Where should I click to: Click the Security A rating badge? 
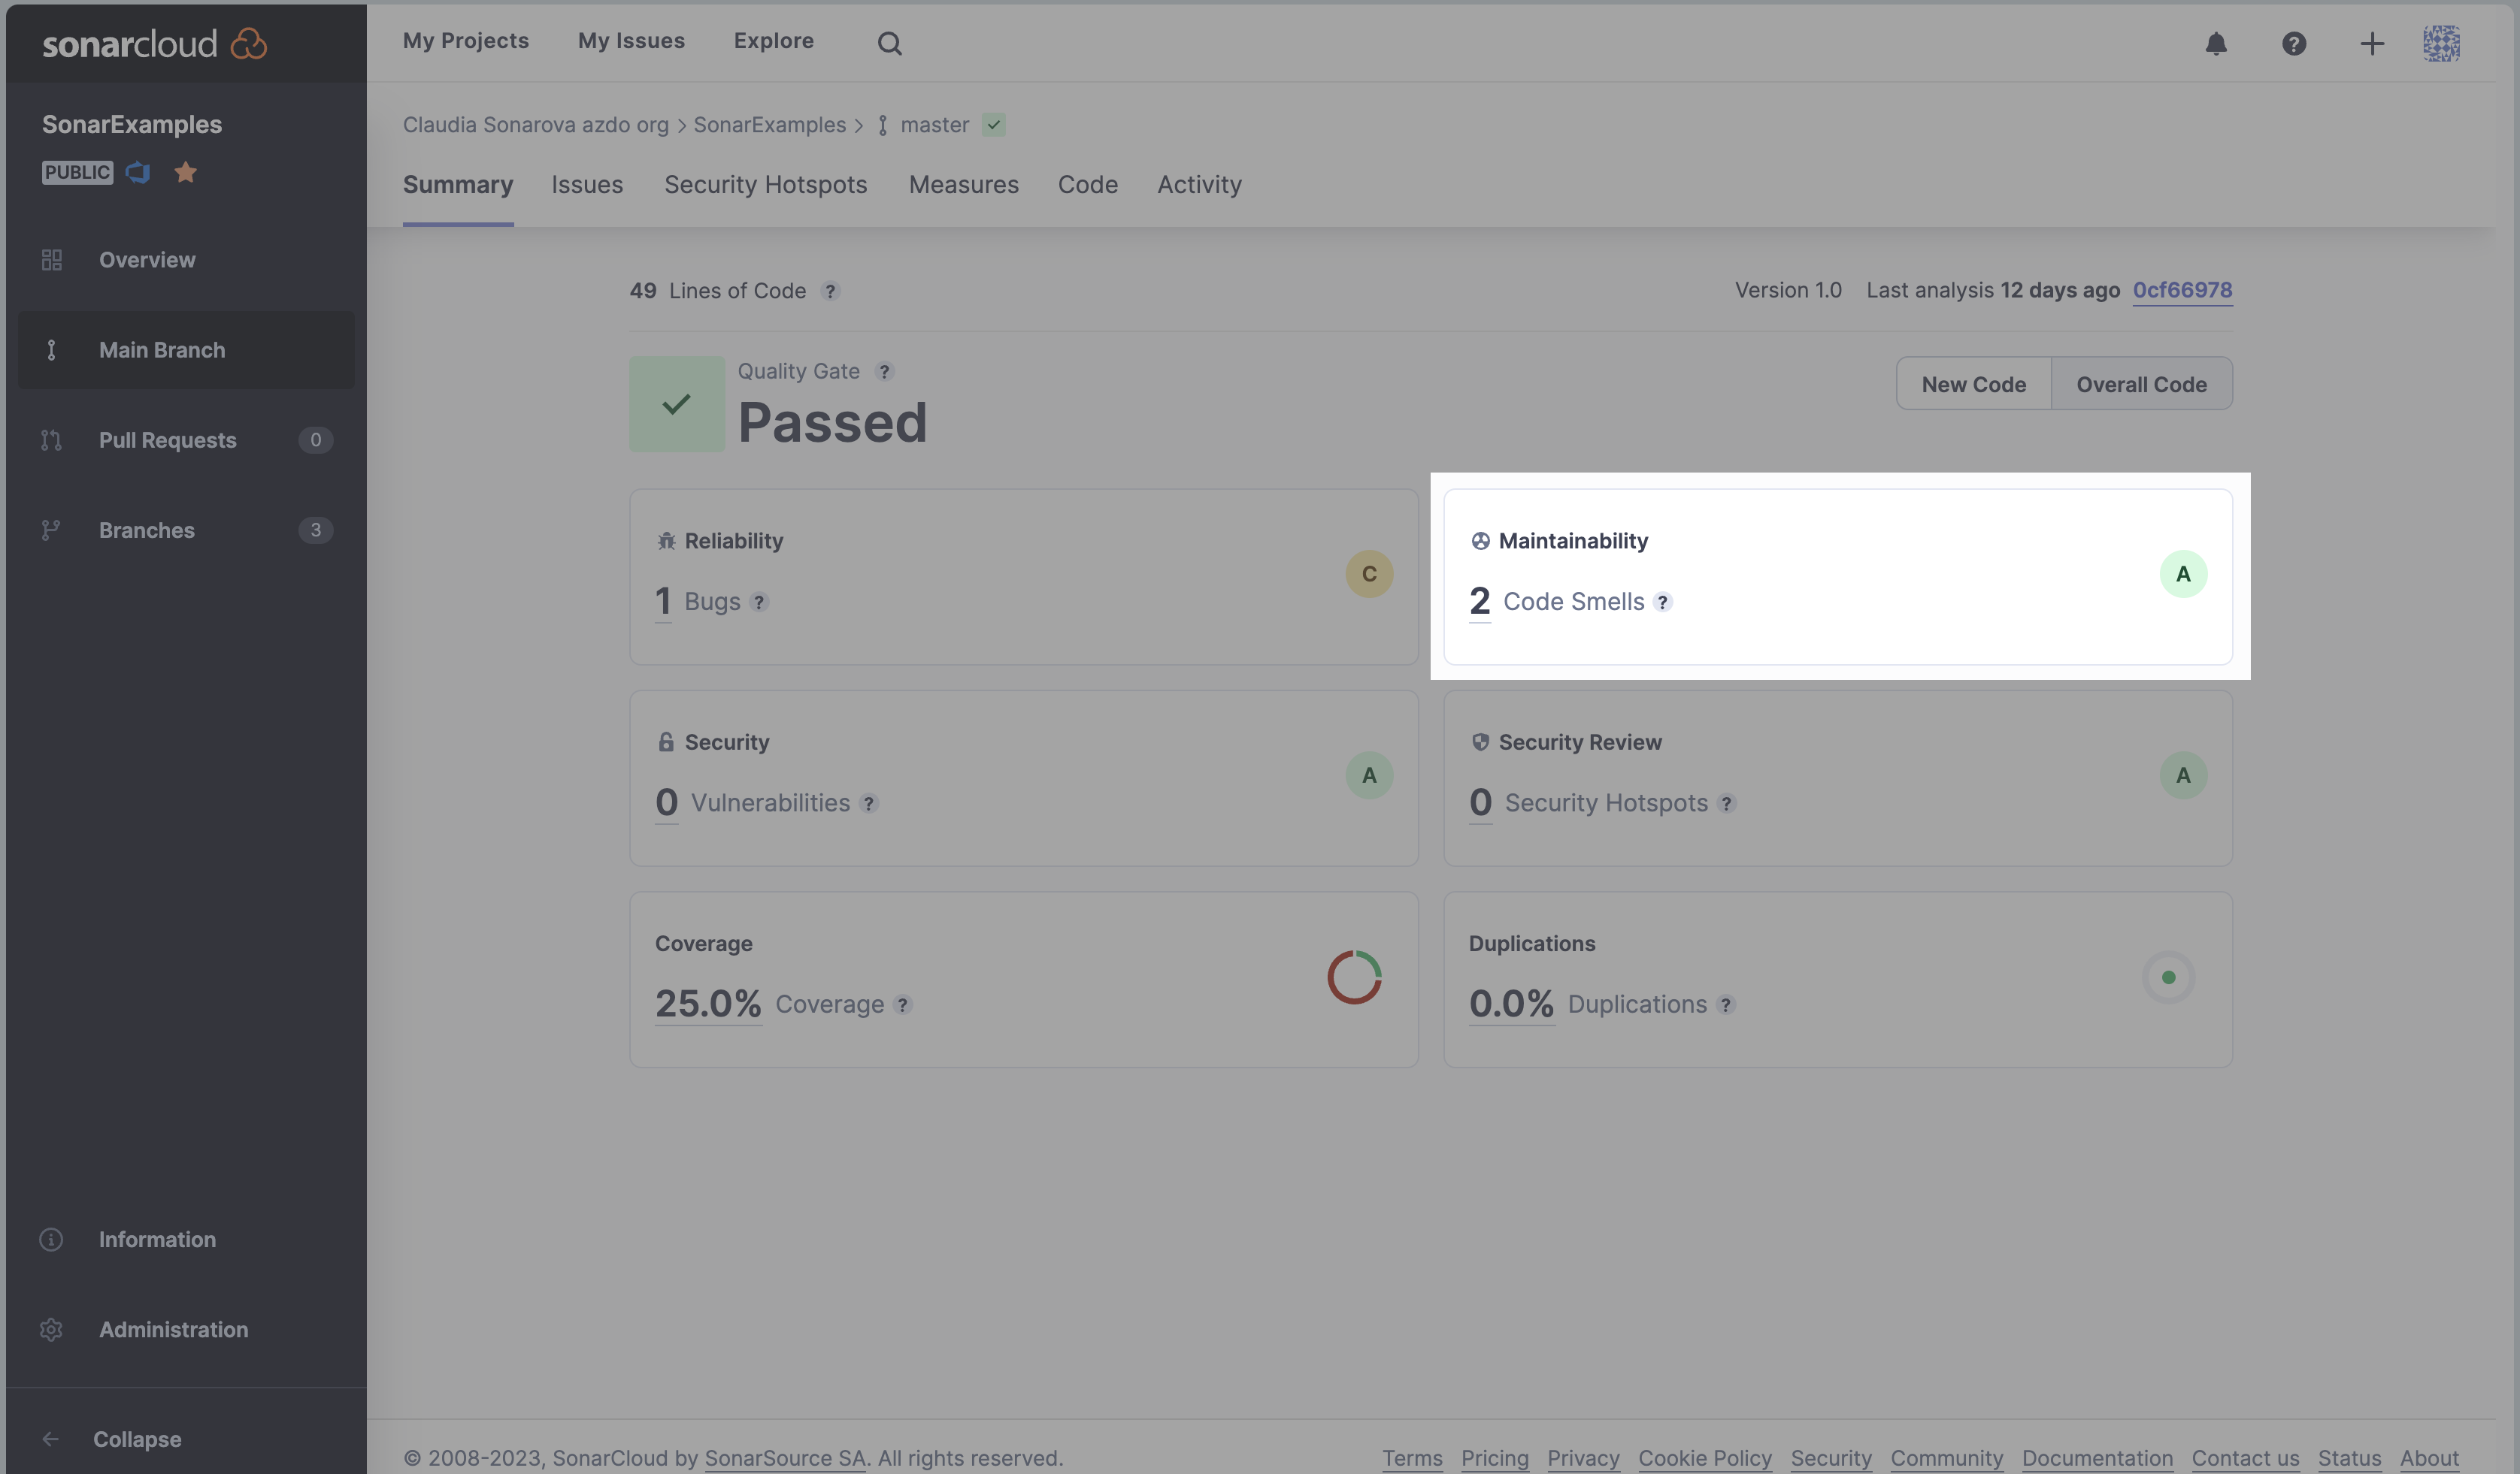pyautogui.click(x=1369, y=775)
